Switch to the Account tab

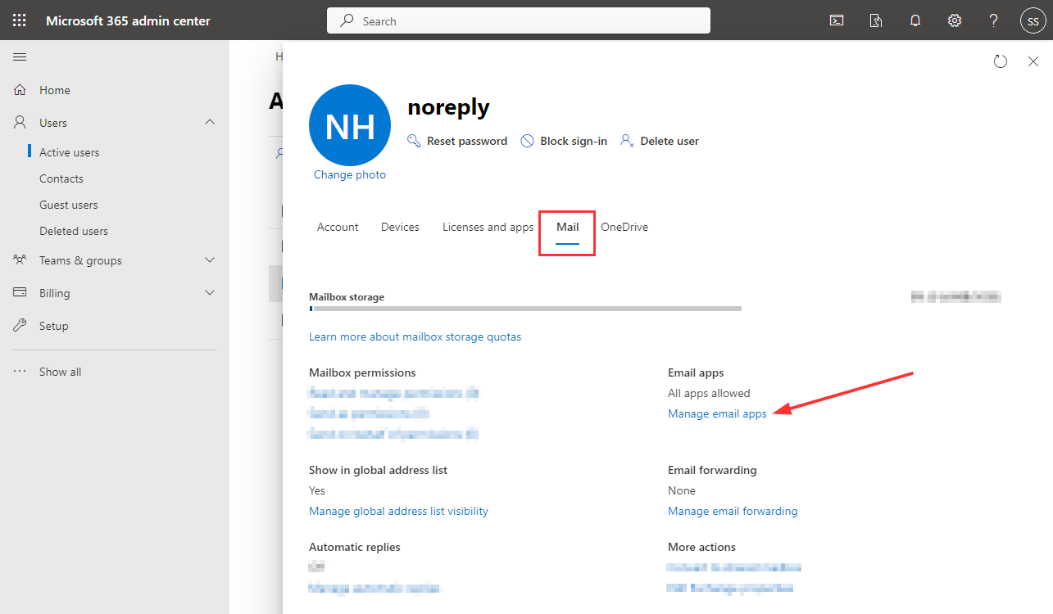pyautogui.click(x=338, y=227)
